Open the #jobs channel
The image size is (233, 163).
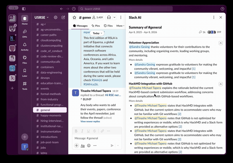(50, 148)
